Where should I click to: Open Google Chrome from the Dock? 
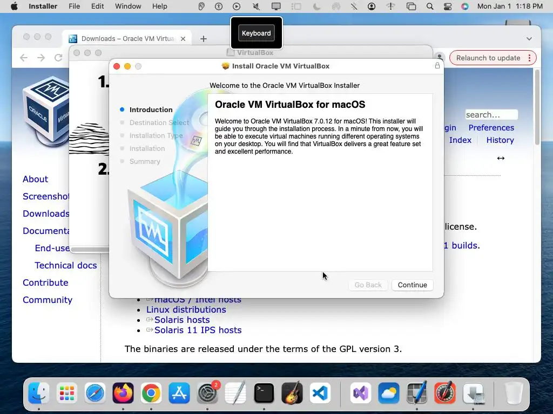pyautogui.click(x=151, y=393)
